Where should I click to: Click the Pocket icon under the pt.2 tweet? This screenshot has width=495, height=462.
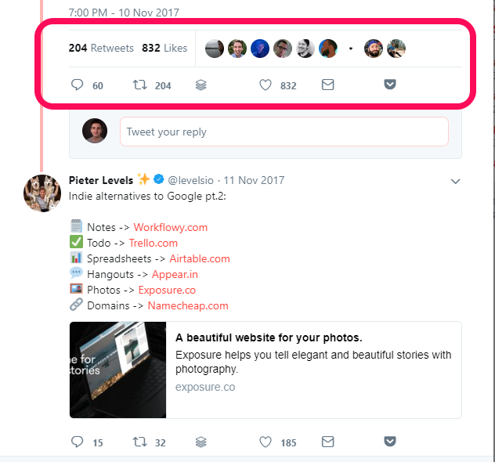point(390,441)
